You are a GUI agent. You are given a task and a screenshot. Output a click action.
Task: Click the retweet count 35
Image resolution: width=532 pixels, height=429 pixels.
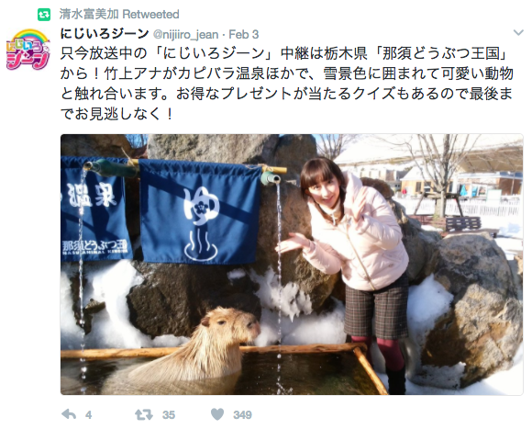[x=168, y=414]
